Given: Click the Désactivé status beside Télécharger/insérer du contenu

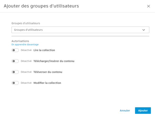Looking at the screenshot, I should click(x=26, y=61).
